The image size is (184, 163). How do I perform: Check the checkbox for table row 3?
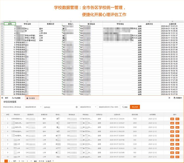point(3,127)
